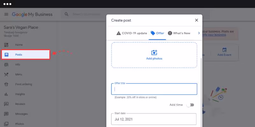Follow the verify your business link
The width and height of the screenshot is (255, 127).
214,35
